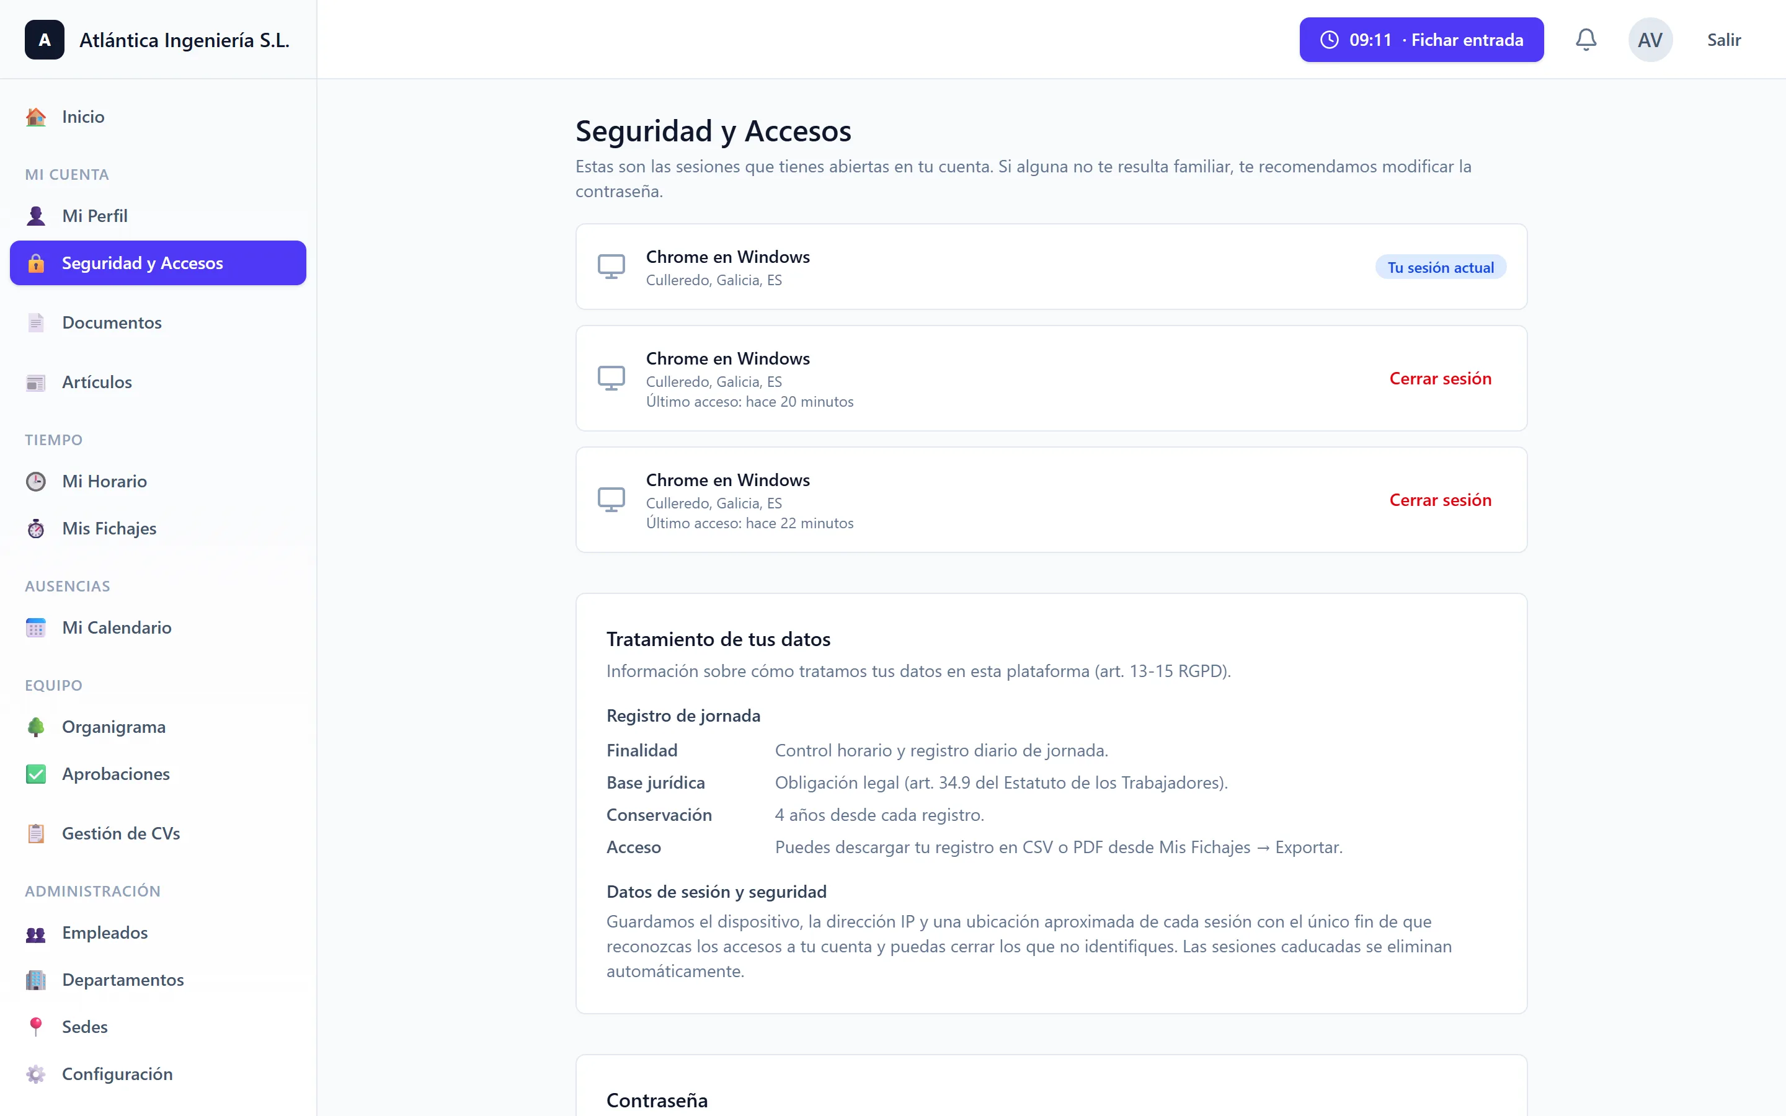
Task: Open Gestión de CVs
Action: click(158, 833)
